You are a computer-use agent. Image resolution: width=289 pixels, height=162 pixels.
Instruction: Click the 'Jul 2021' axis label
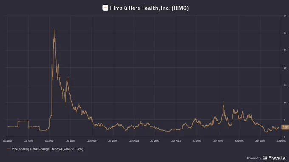coord(71,141)
